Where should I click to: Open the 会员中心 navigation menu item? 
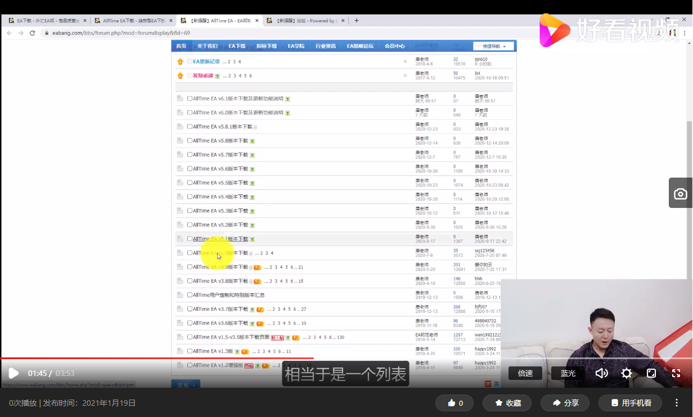point(394,46)
